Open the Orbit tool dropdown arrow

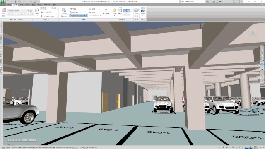[87, 16]
